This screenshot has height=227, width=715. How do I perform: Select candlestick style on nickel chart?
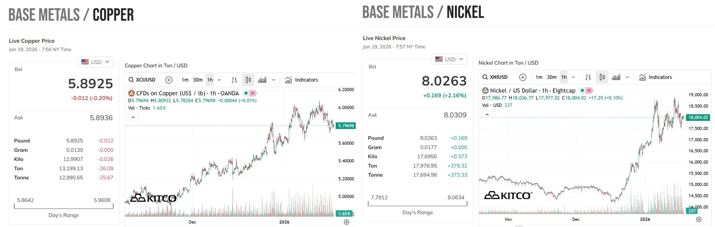click(x=602, y=77)
